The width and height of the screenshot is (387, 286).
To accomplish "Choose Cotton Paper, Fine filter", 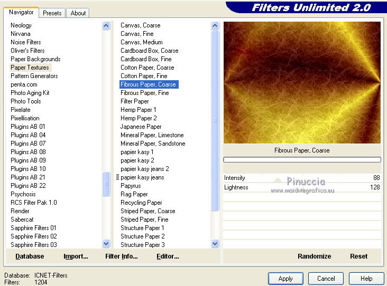I will click(x=144, y=76).
